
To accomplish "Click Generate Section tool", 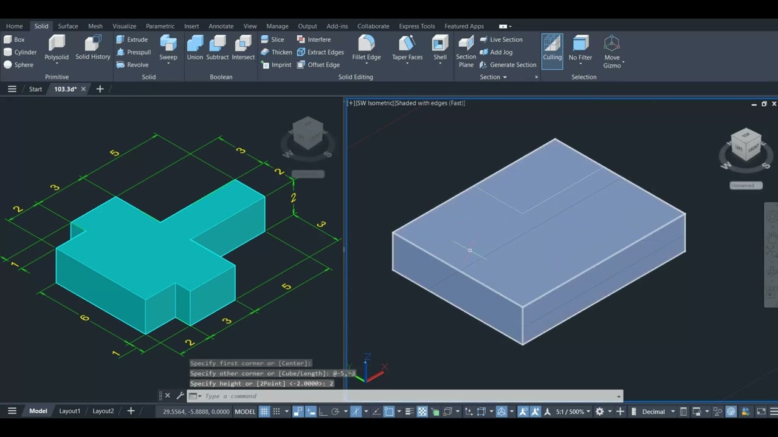I will pyautogui.click(x=508, y=65).
